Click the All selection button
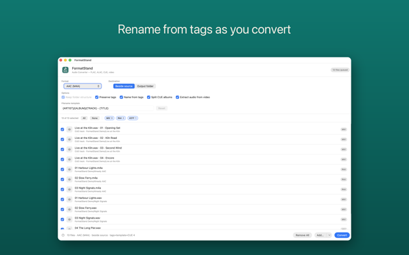 click(84, 118)
